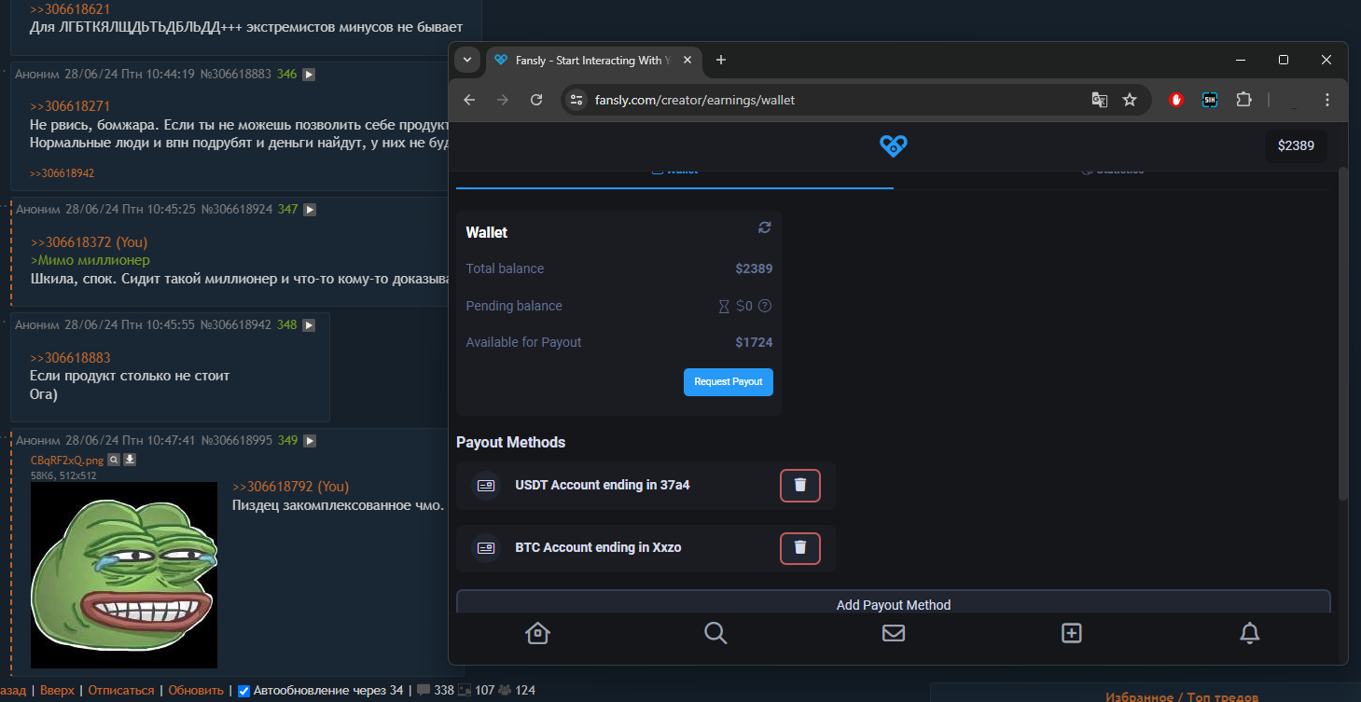Viewport: 1361px width, 702px height.
Task: Go to Fansly home via house icon
Action: [537, 633]
